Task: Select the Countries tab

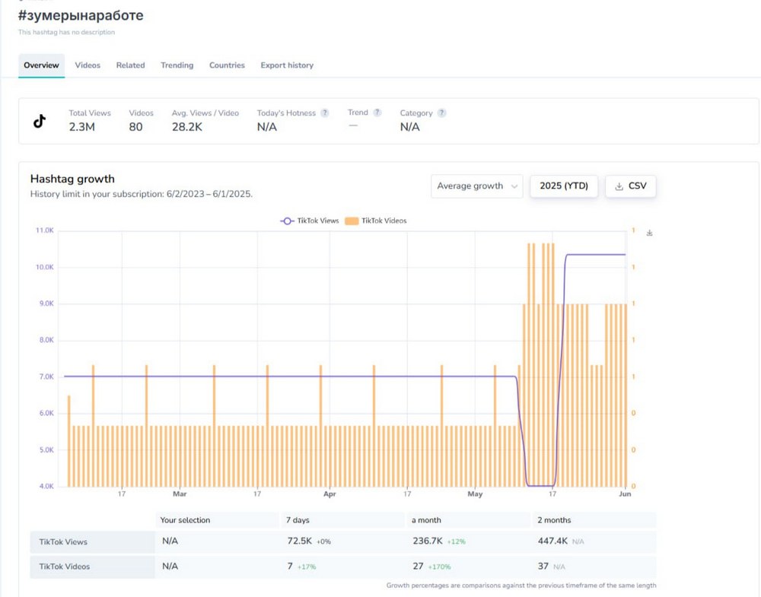Action: click(x=227, y=65)
